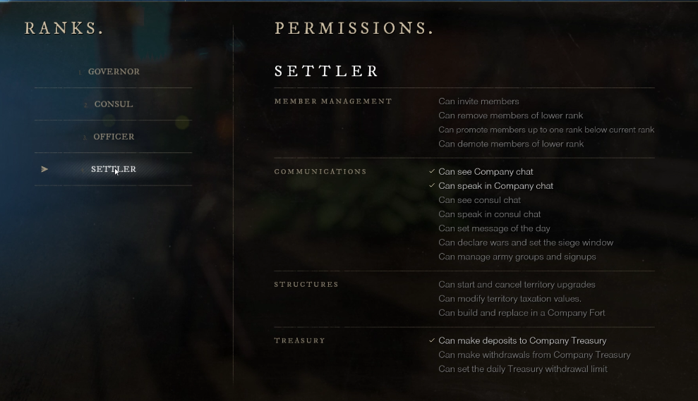The image size is (698, 401).
Task: Enable withdrawals from Company Treasury
Action: (x=534, y=355)
